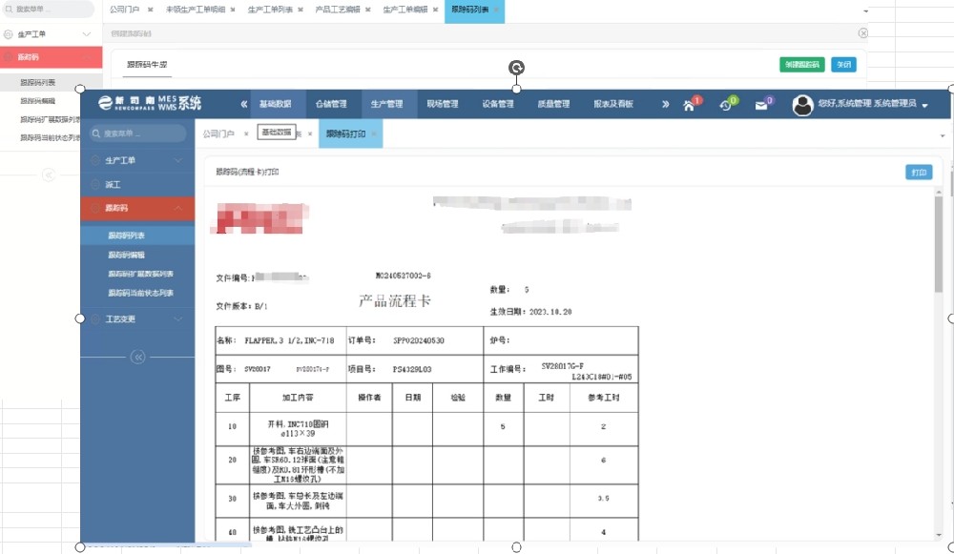The height and width of the screenshot is (554, 954).
Task: Close the 生产工单编辑 tab
Action: click(435, 10)
